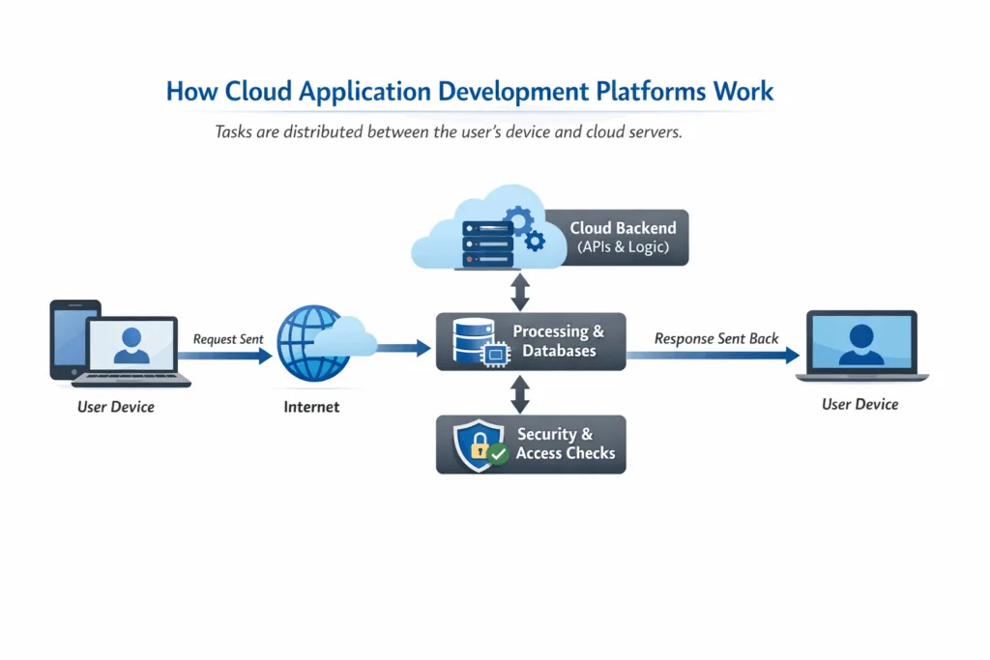Select the smartphone icon on the left
Image resolution: width=990 pixels, height=660 pixels.
[70, 338]
